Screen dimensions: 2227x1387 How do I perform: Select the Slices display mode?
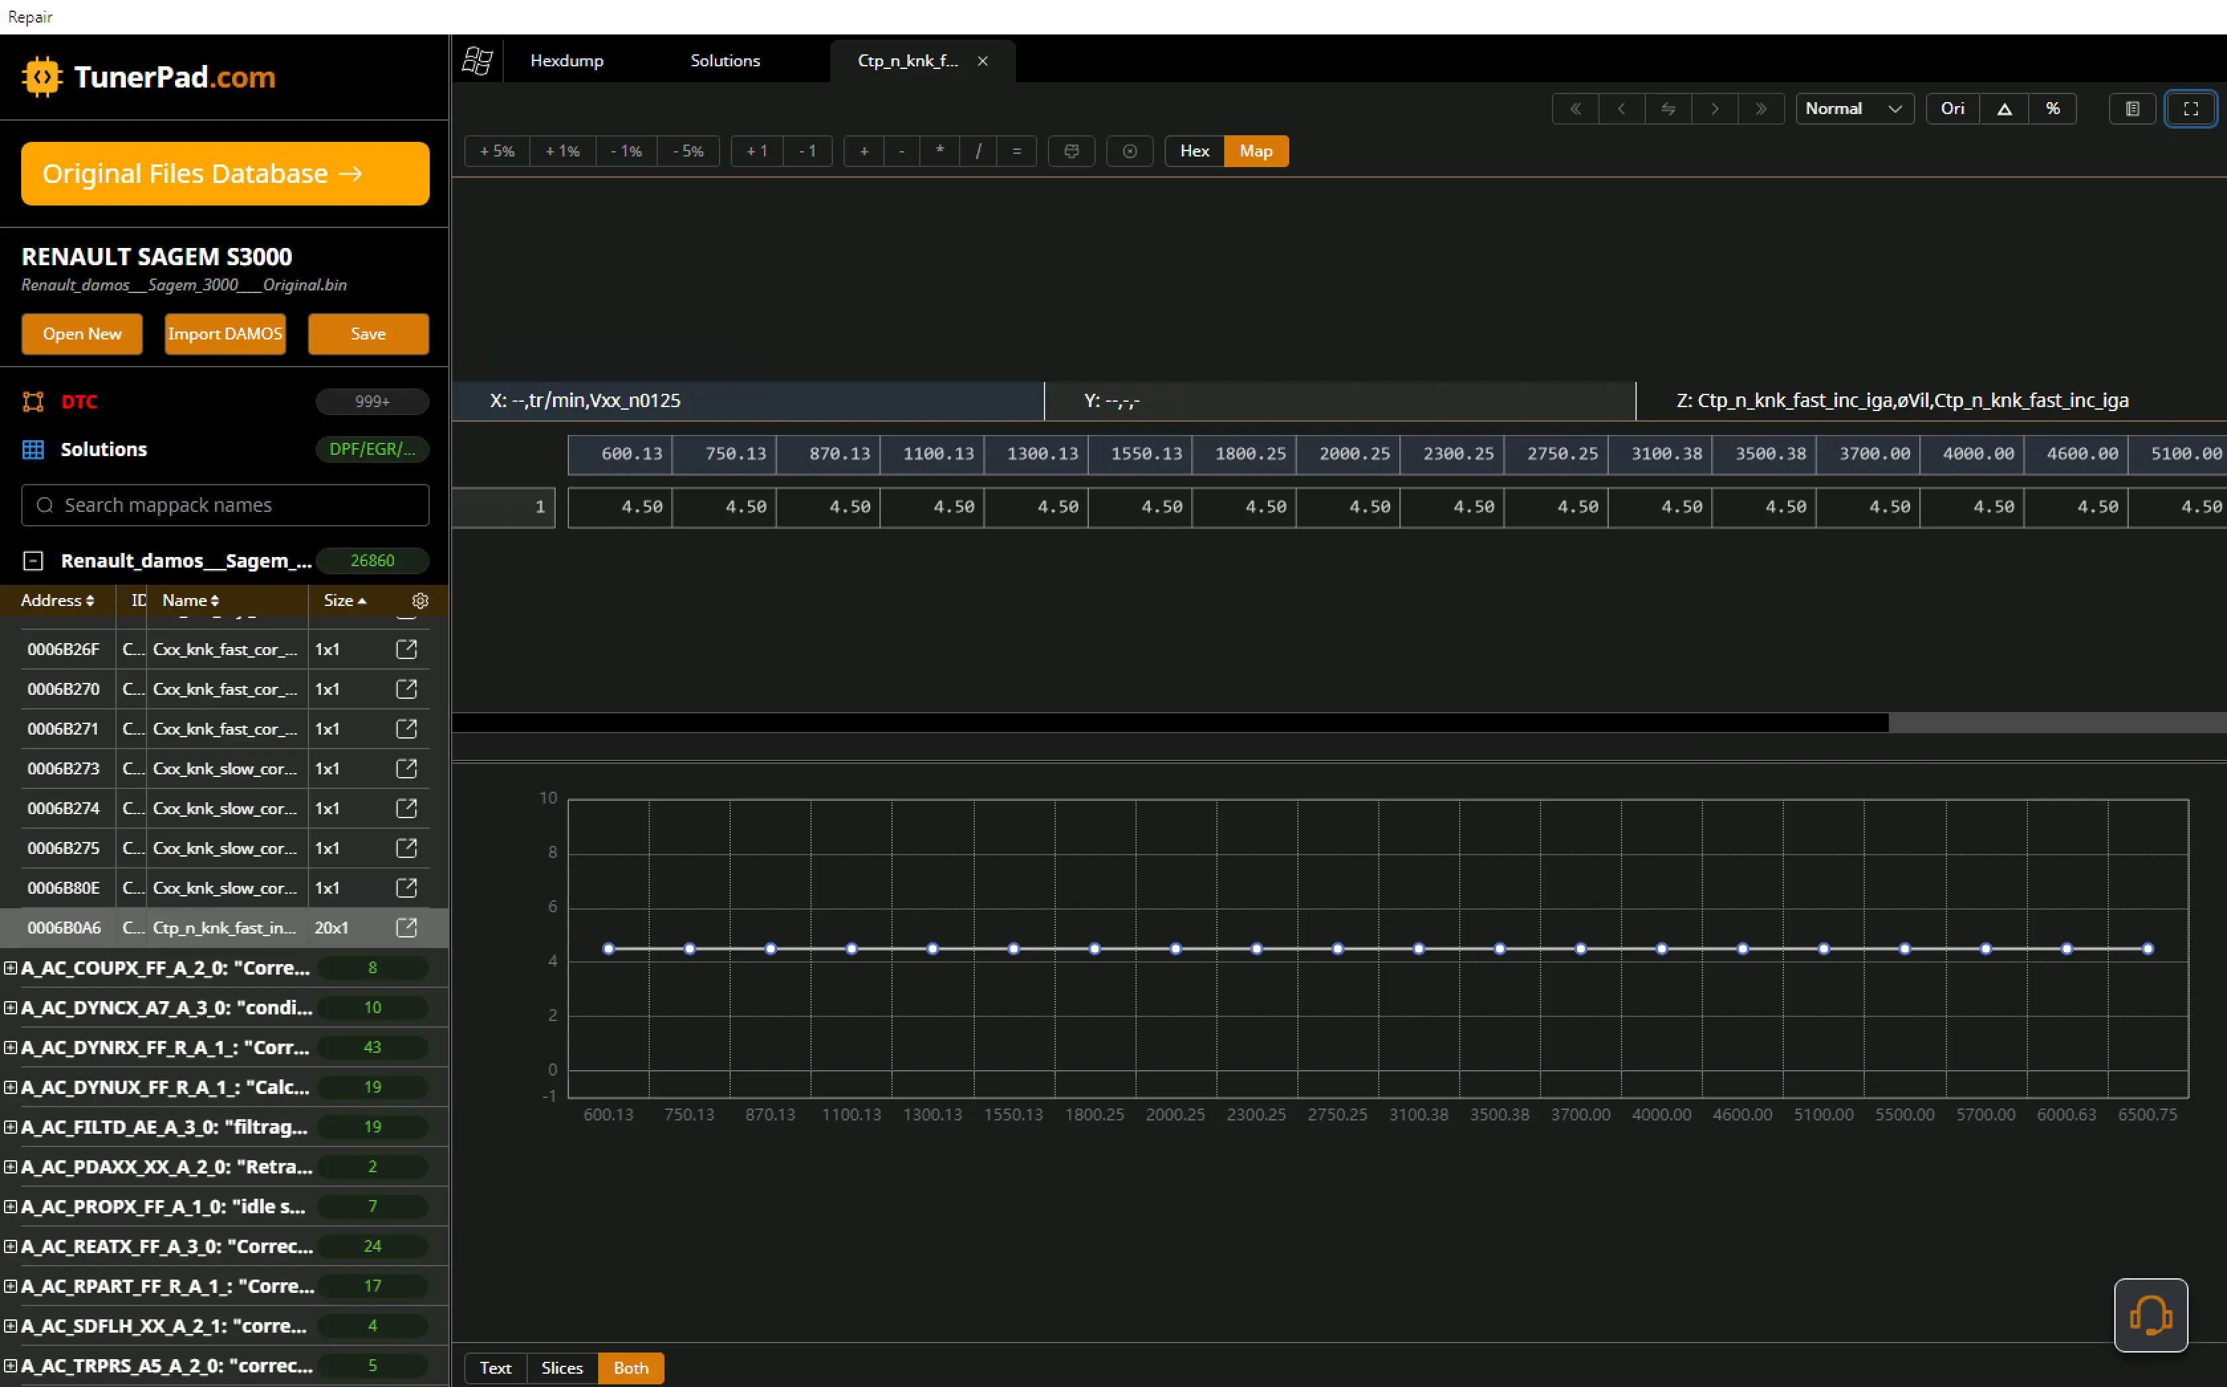562,1368
